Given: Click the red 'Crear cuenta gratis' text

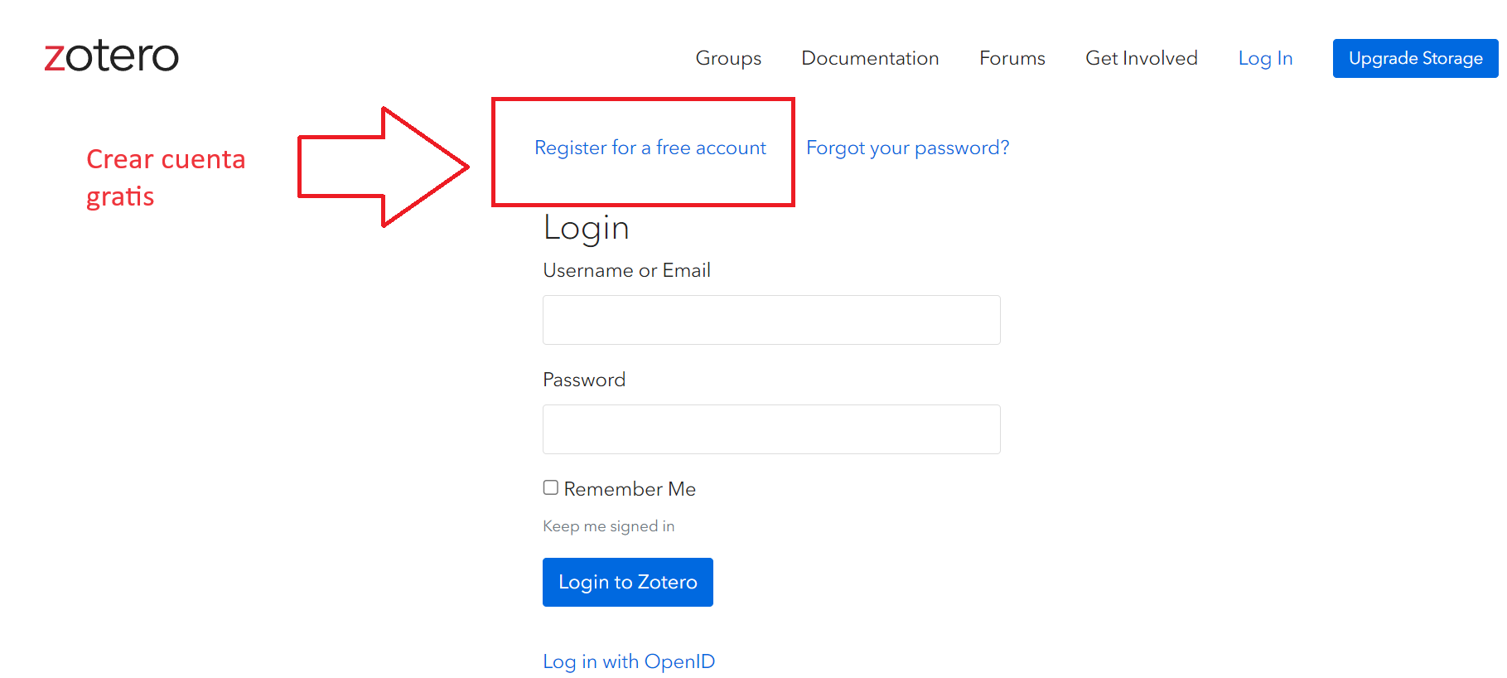Looking at the screenshot, I should [165, 177].
